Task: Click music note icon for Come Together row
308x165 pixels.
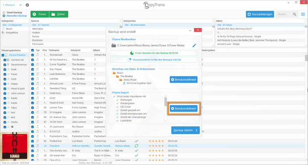Action: click(37, 64)
